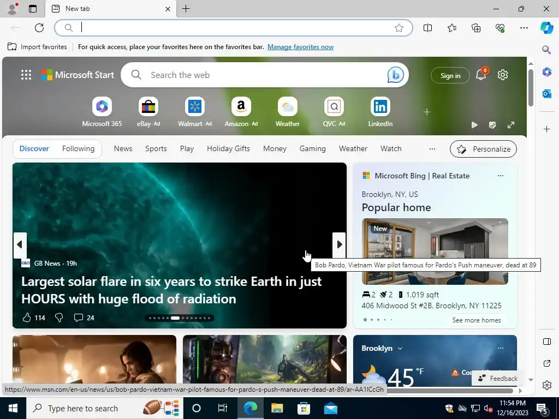Open the Amazon quick link

241,112
